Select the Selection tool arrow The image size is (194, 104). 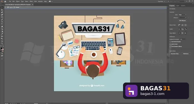[x=2, y=8]
